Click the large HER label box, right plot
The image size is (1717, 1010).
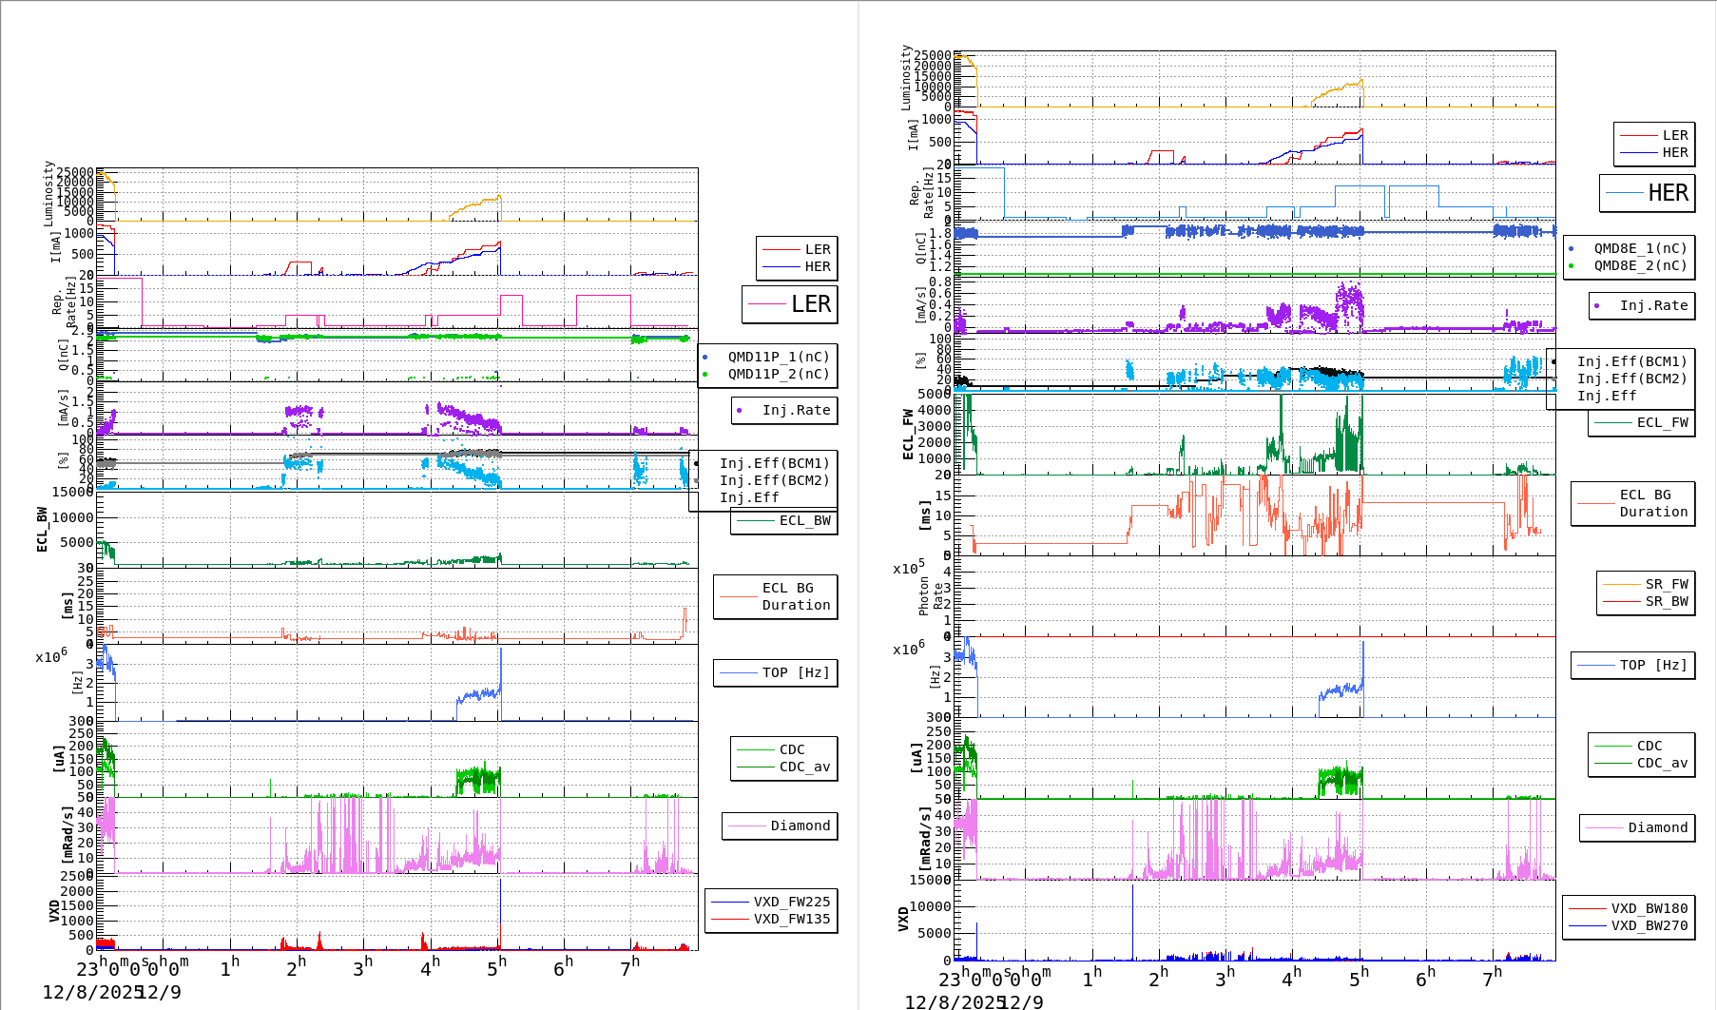(1647, 193)
